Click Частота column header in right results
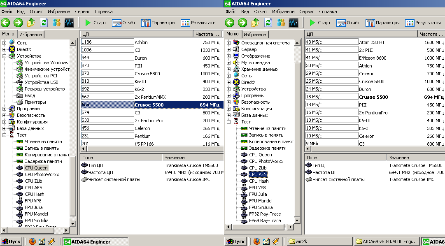 click(x=431, y=34)
